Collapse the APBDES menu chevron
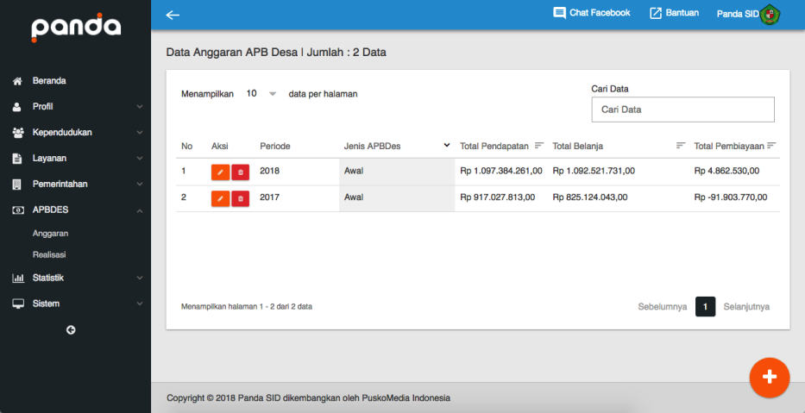The height and width of the screenshot is (413, 805). (x=140, y=210)
